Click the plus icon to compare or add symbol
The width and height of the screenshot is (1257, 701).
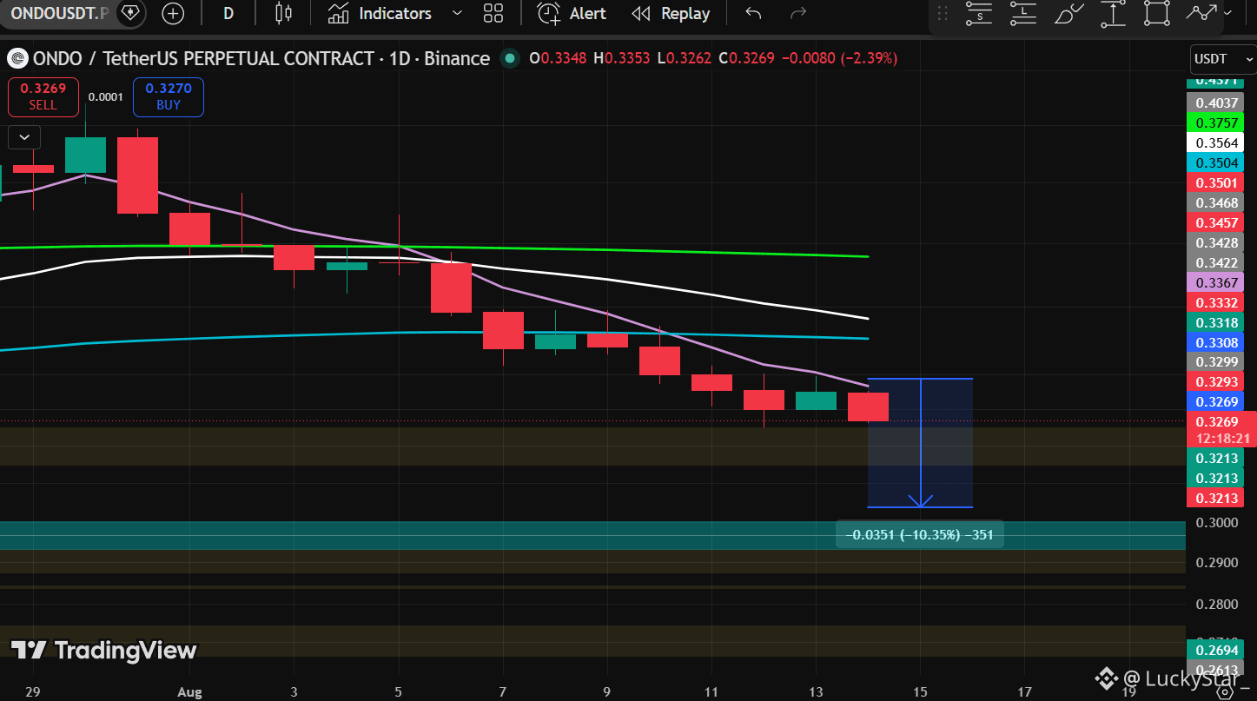pyautogui.click(x=173, y=13)
